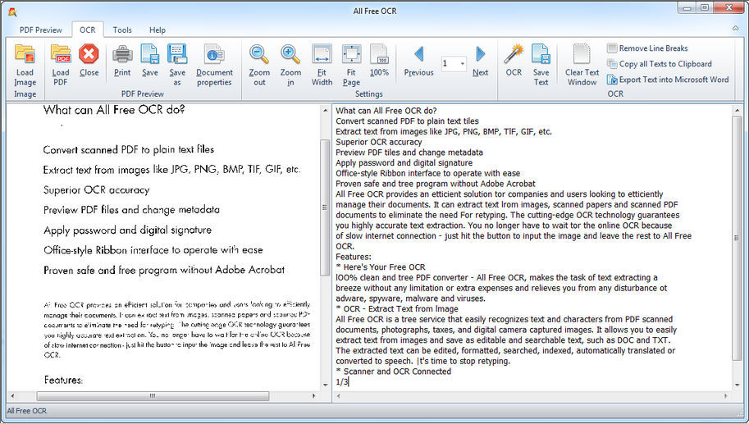The height and width of the screenshot is (424, 749).
Task: Export Text into Microsoft Word
Action: tap(668, 80)
